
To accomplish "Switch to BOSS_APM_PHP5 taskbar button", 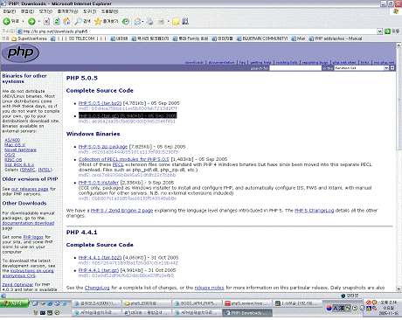I will [197, 303].
